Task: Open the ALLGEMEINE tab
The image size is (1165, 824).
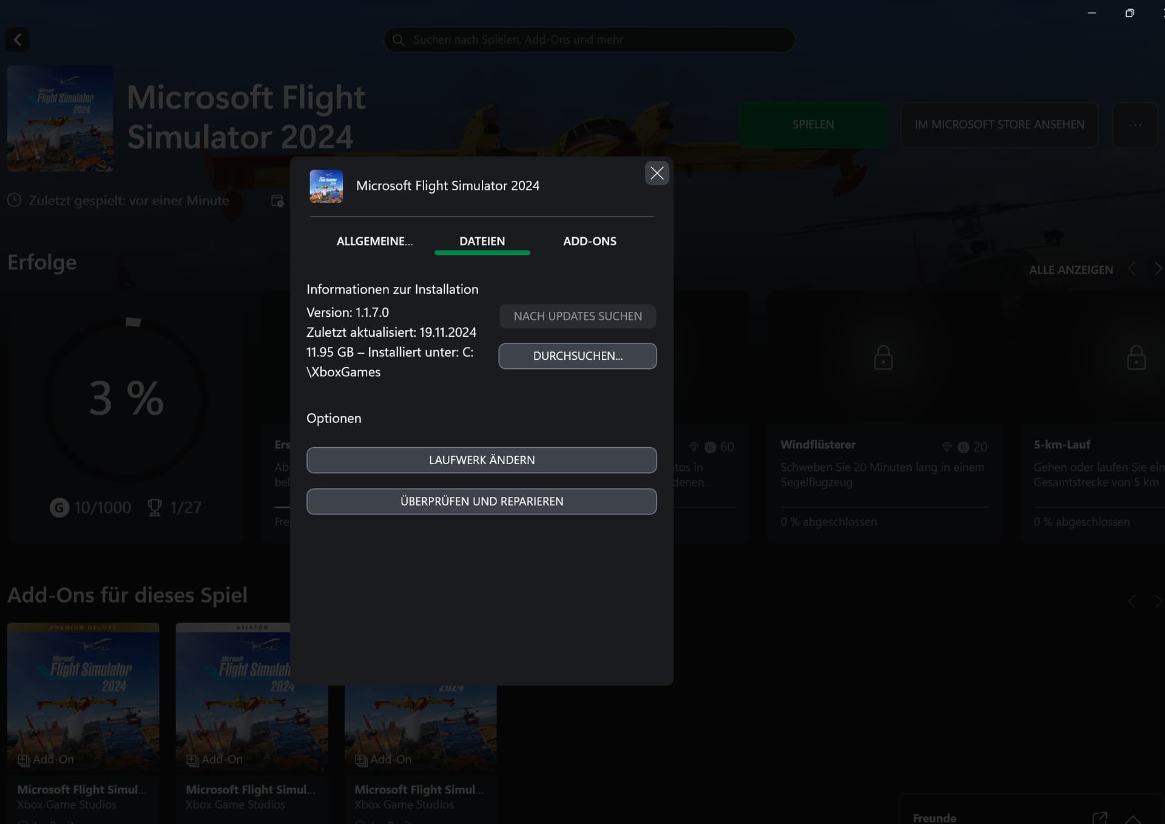Action: click(x=374, y=241)
